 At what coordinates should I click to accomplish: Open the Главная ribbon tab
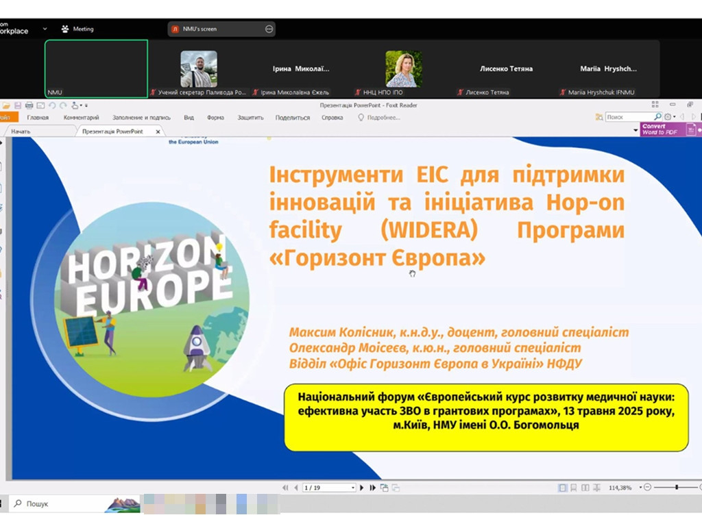(38, 118)
